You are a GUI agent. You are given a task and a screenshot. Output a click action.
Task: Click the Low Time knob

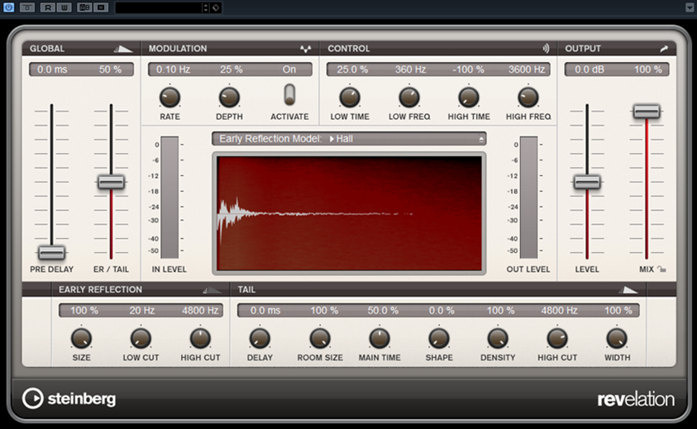(x=350, y=98)
